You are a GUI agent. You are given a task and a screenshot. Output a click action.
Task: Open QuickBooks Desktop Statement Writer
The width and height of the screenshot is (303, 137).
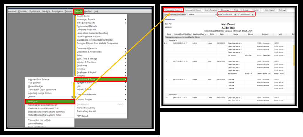(95, 40)
